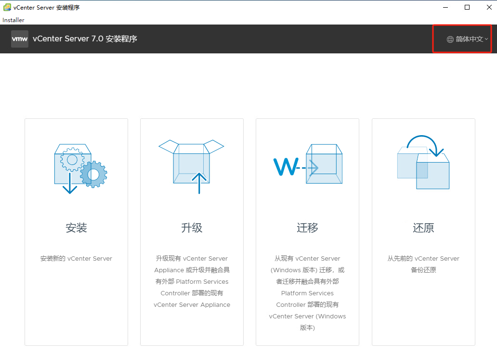The image size is (497, 354).
Task: Click the Migrate W-arrow cube icon
Action: pos(308,164)
